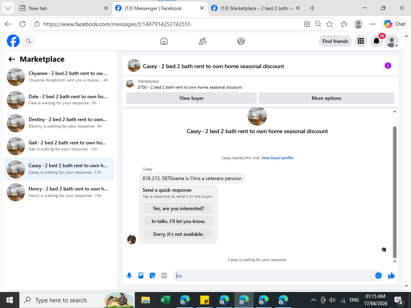Open a new browser tab with plus

[312, 8]
